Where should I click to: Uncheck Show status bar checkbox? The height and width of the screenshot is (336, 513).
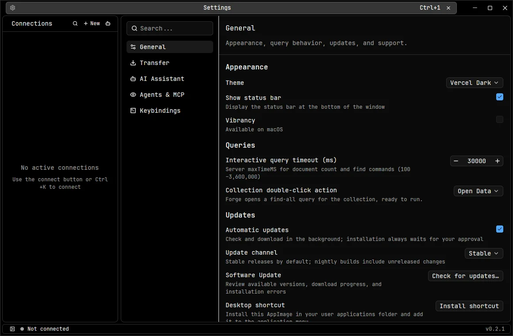click(500, 97)
